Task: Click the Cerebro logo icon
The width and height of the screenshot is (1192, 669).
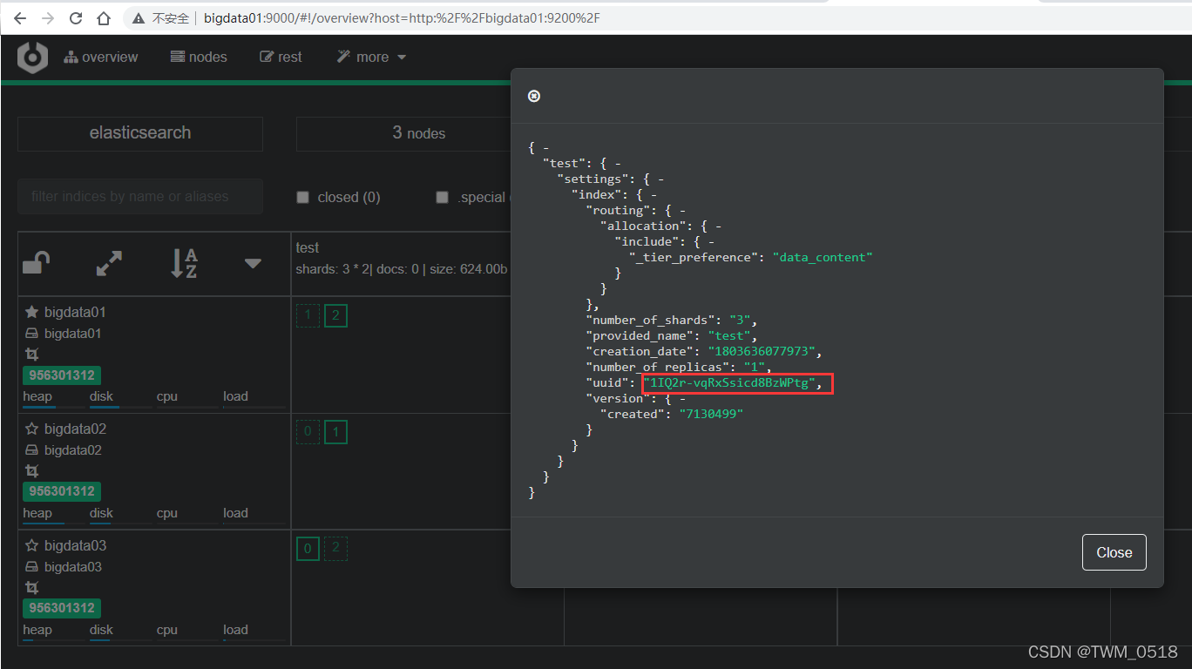Action: (33, 57)
